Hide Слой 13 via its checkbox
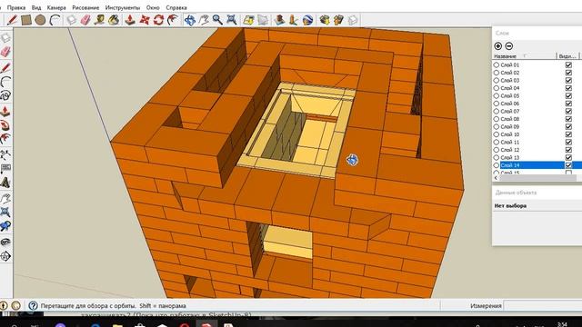This screenshot has width=582, height=327. 568,157
